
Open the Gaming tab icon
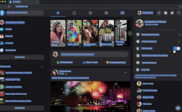click(123, 13)
